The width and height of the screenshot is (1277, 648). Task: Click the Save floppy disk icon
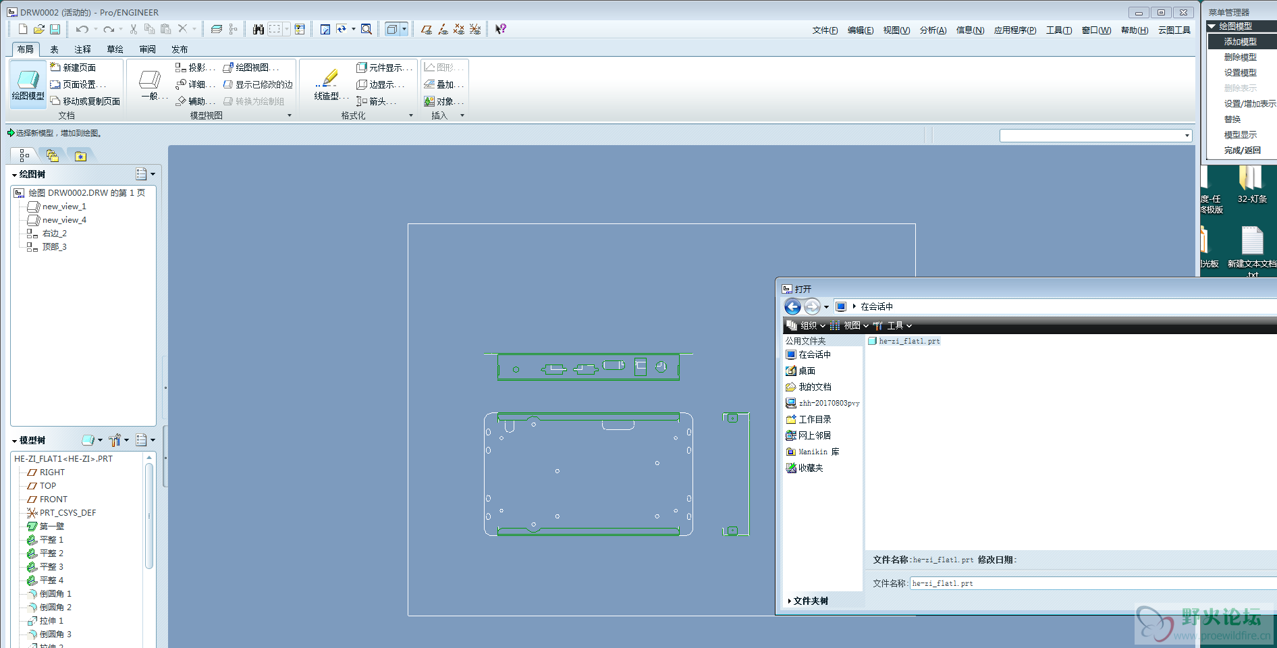[55, 29]
